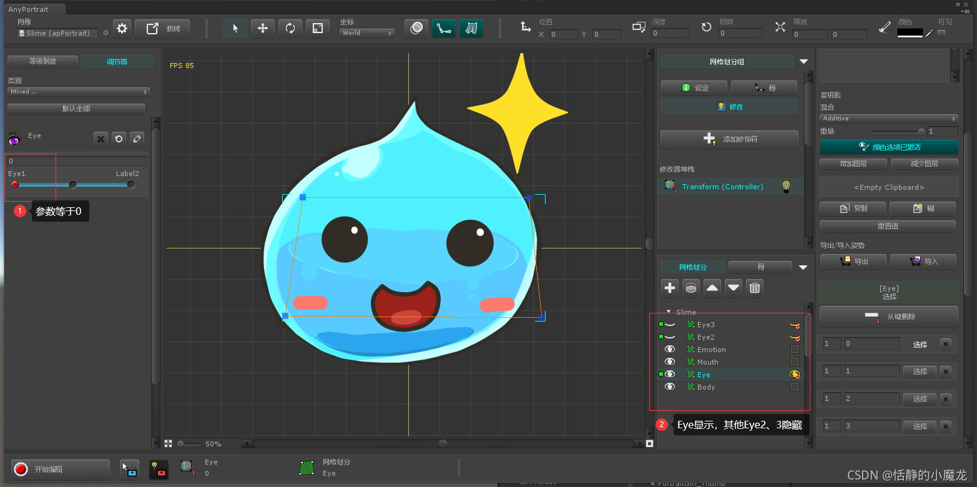Open the World coordinate dropdown
This screenshot has width=977, height=487.
pos(367,33)
